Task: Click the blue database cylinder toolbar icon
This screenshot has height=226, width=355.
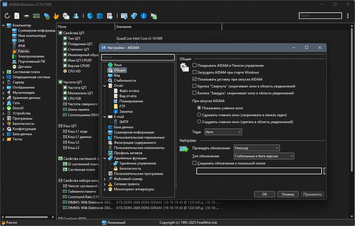Action: pos(100,16)
